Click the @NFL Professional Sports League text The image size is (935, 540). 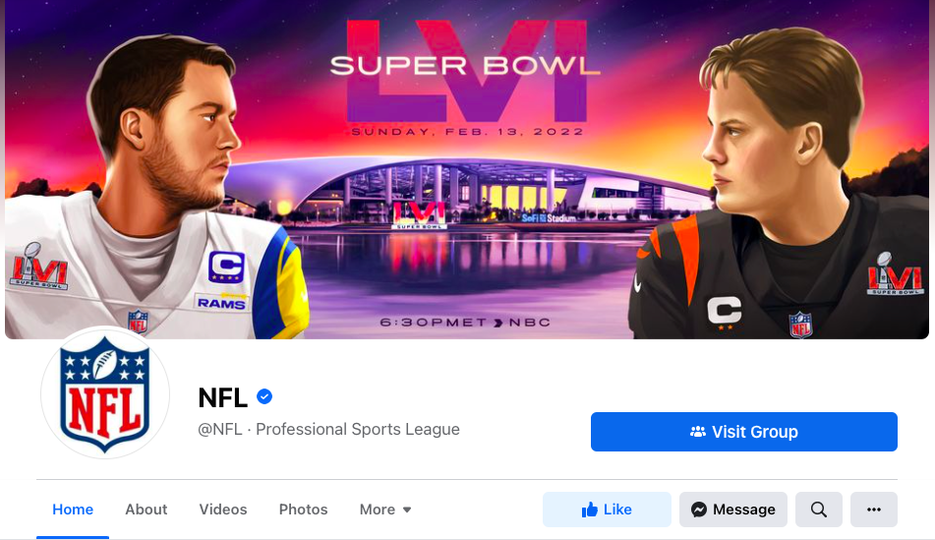[328, 429]
